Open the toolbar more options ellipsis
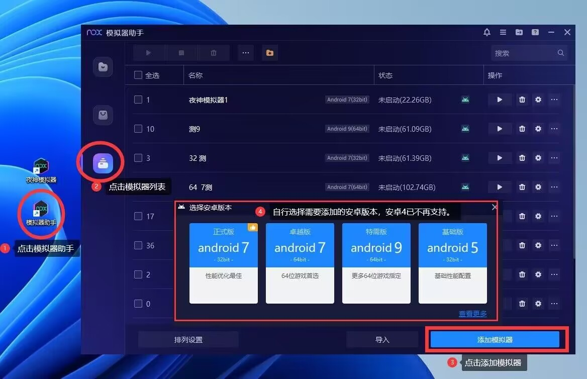This screenshot has height=379, width=587. coord(246,53)
